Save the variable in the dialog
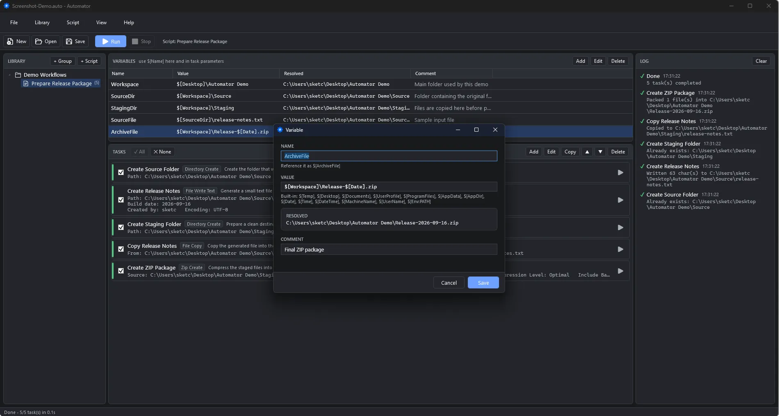 pos(483,283)
